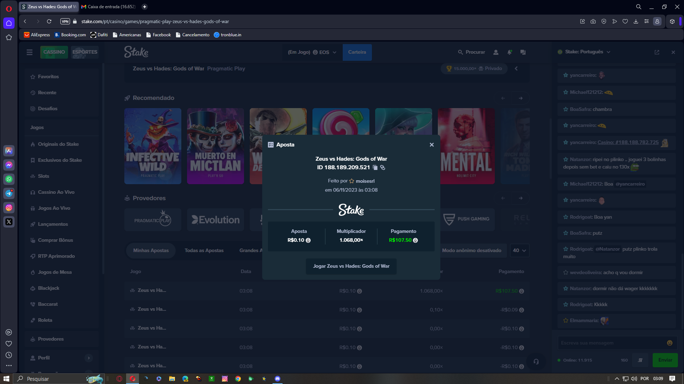The width and height of the screenshot is (684, 384).
Task: Switch to Gmail Caixa de entrada tab
Action: (108, 7)
